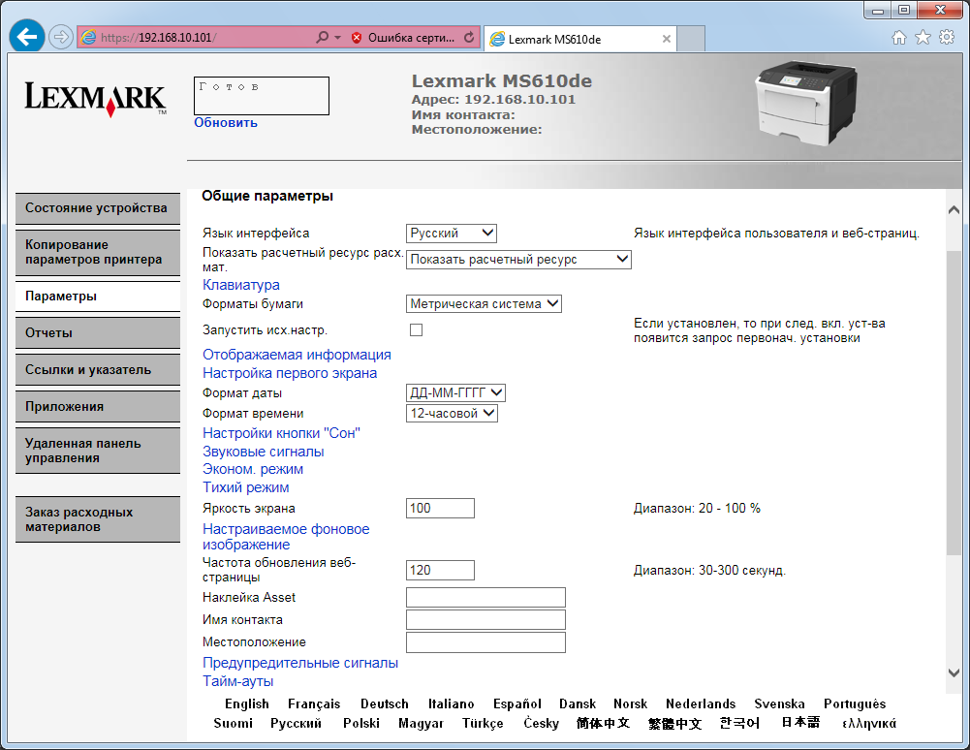Switch language to Türkçe
Image resolution: width=970 pixels, height=750 pixels.
483,724
